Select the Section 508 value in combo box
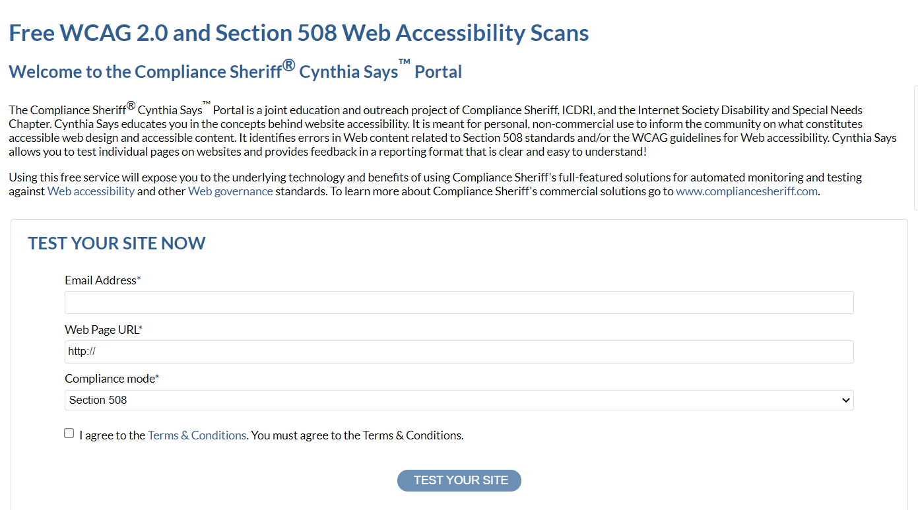This screenshot has width=918, height=510. tap(98, 400)
